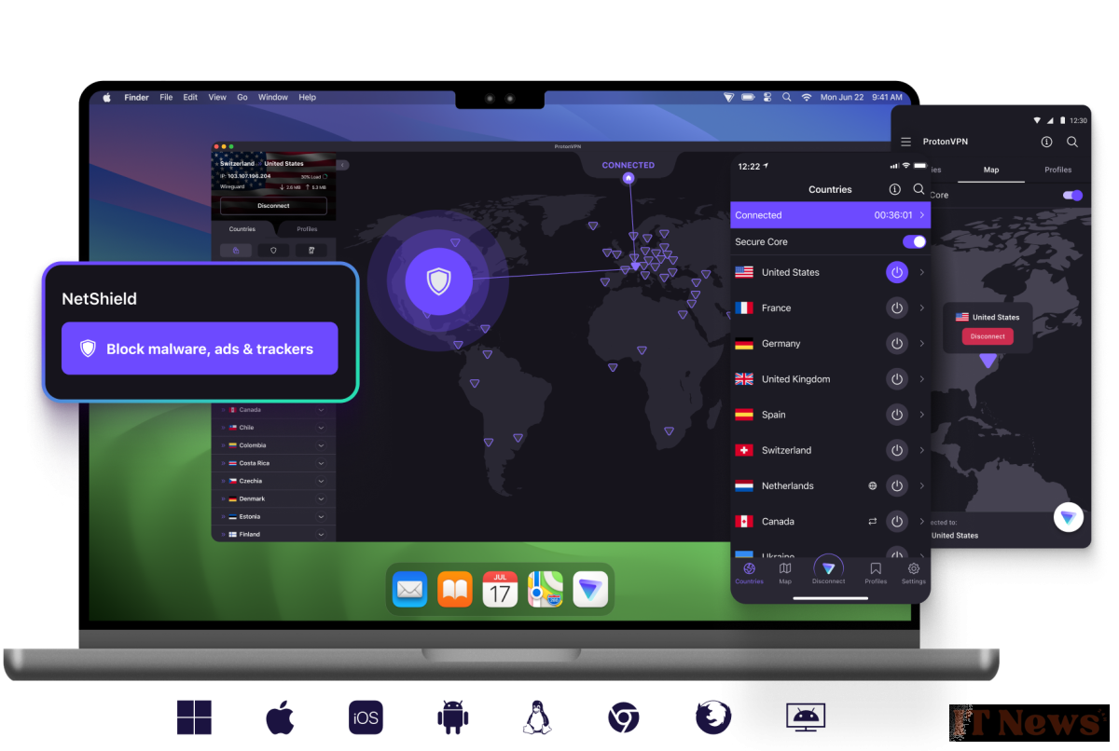1119x751 pixels.
Task: Open the Finder menu in the menu bar
Action: tap(136, 97)
